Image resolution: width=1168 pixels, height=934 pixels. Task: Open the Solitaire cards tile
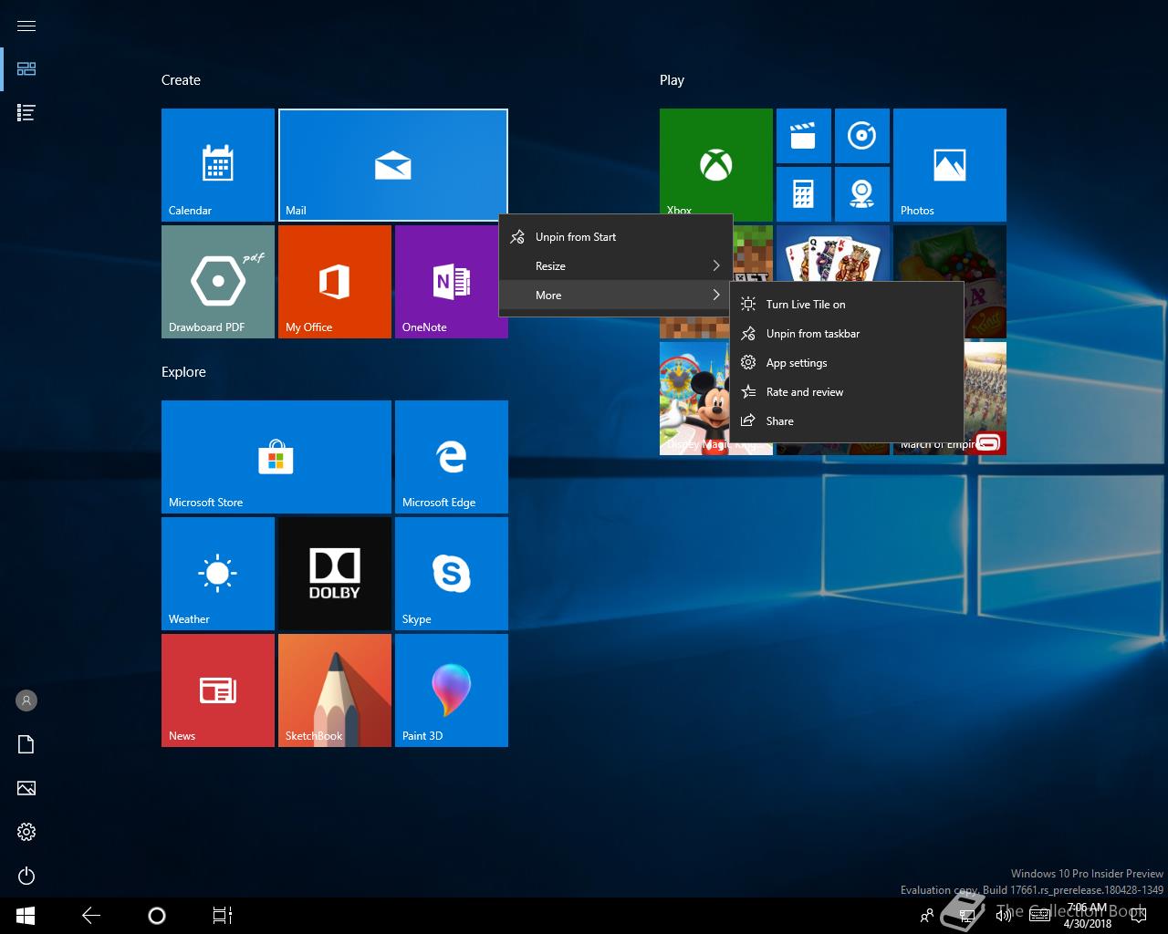832,253
